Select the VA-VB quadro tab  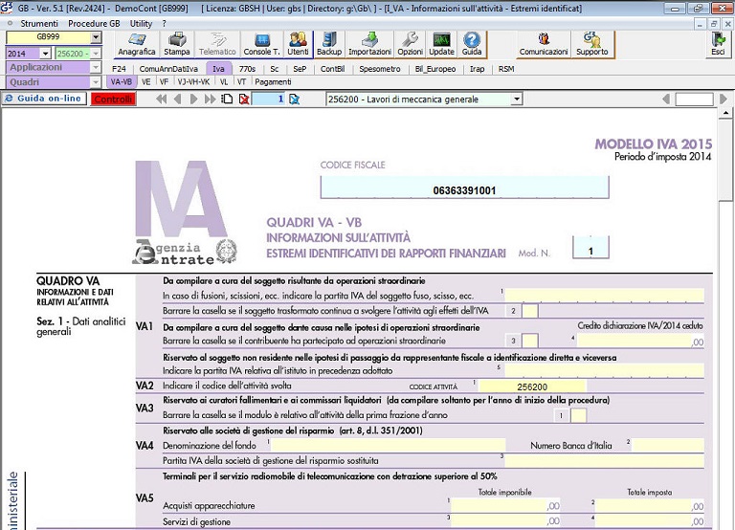click(121, 82)
